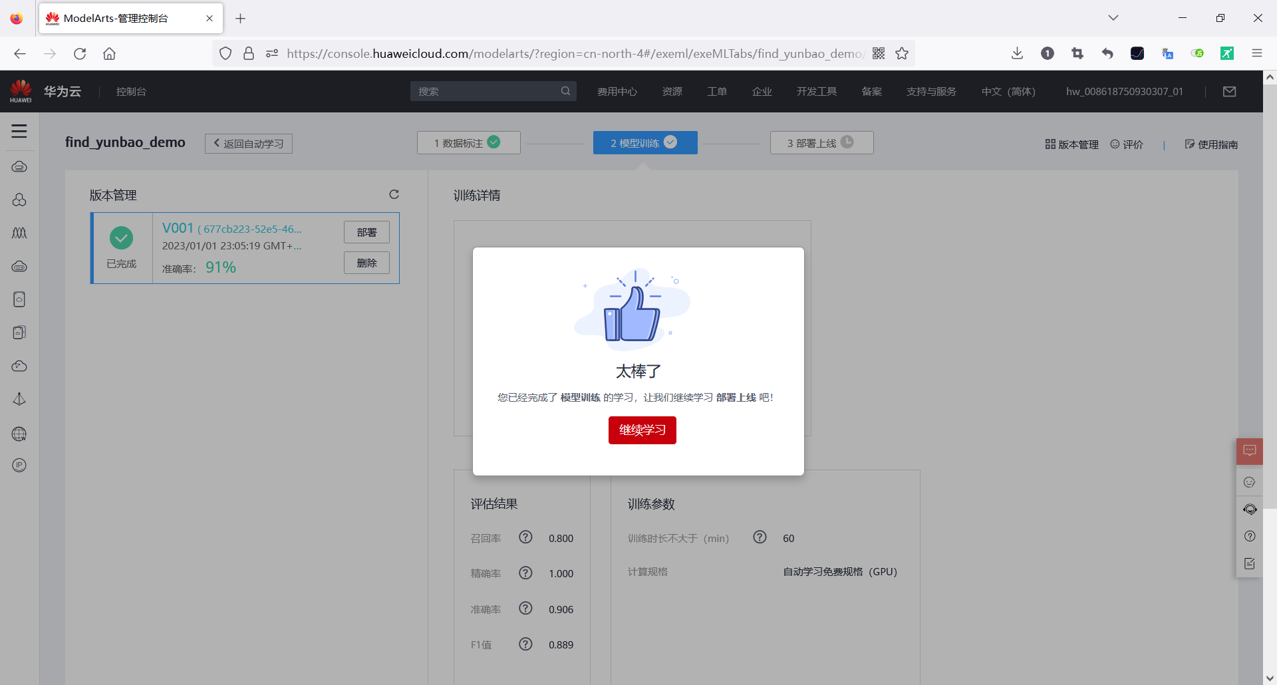The width and height of the screenshot is (1277, 685).
Task: Open 费用中心 in the top navigation
Action: (617, 91)
